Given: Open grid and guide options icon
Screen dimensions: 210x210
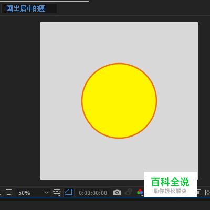Looking at the screenshot, I should [x=57, y=192].
